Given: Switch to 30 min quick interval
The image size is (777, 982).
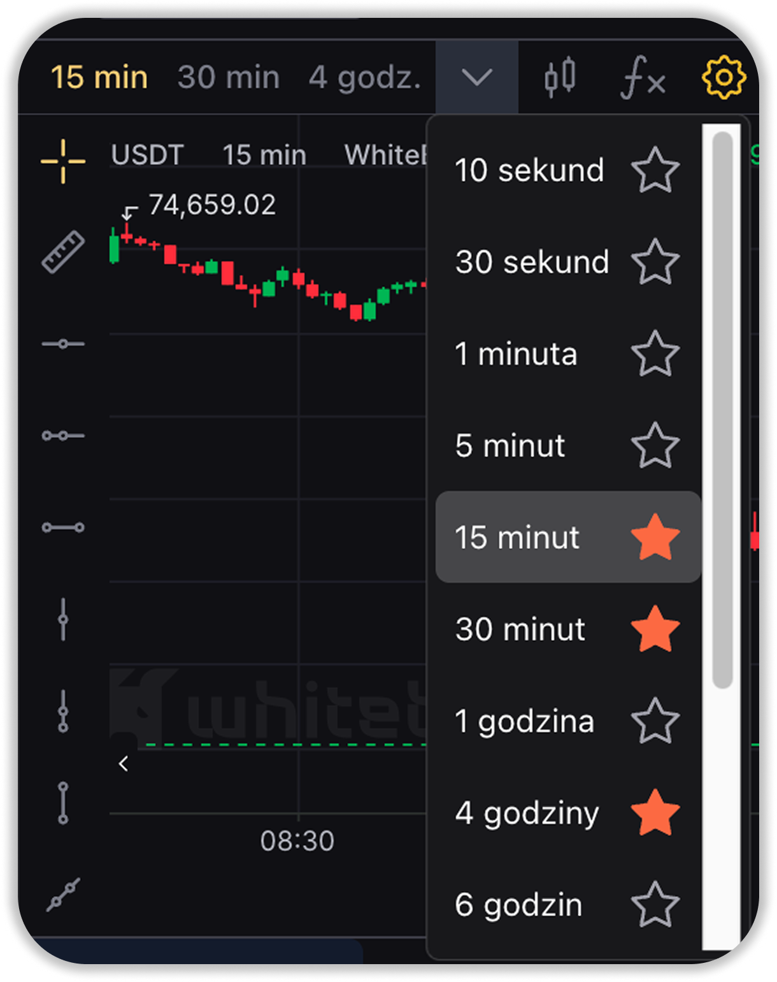Looking at the screenshot, I should coord(228,78).
